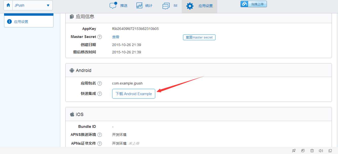Open the 统计 statistics tab

[x=144, y=6]
